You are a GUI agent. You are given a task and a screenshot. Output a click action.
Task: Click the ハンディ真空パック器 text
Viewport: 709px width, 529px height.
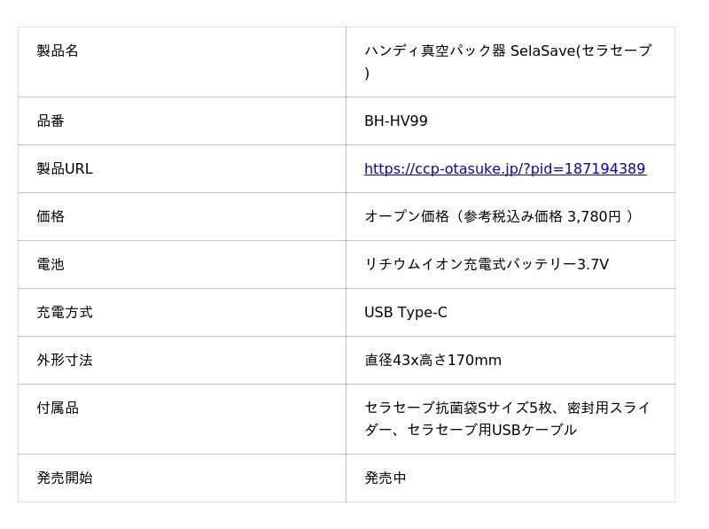coord(434,51)
